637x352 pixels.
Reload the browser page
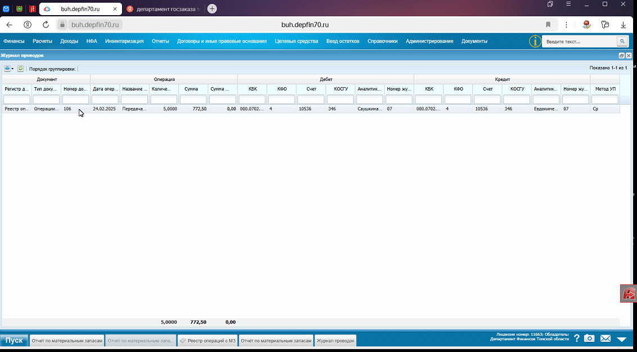point(46,25)
